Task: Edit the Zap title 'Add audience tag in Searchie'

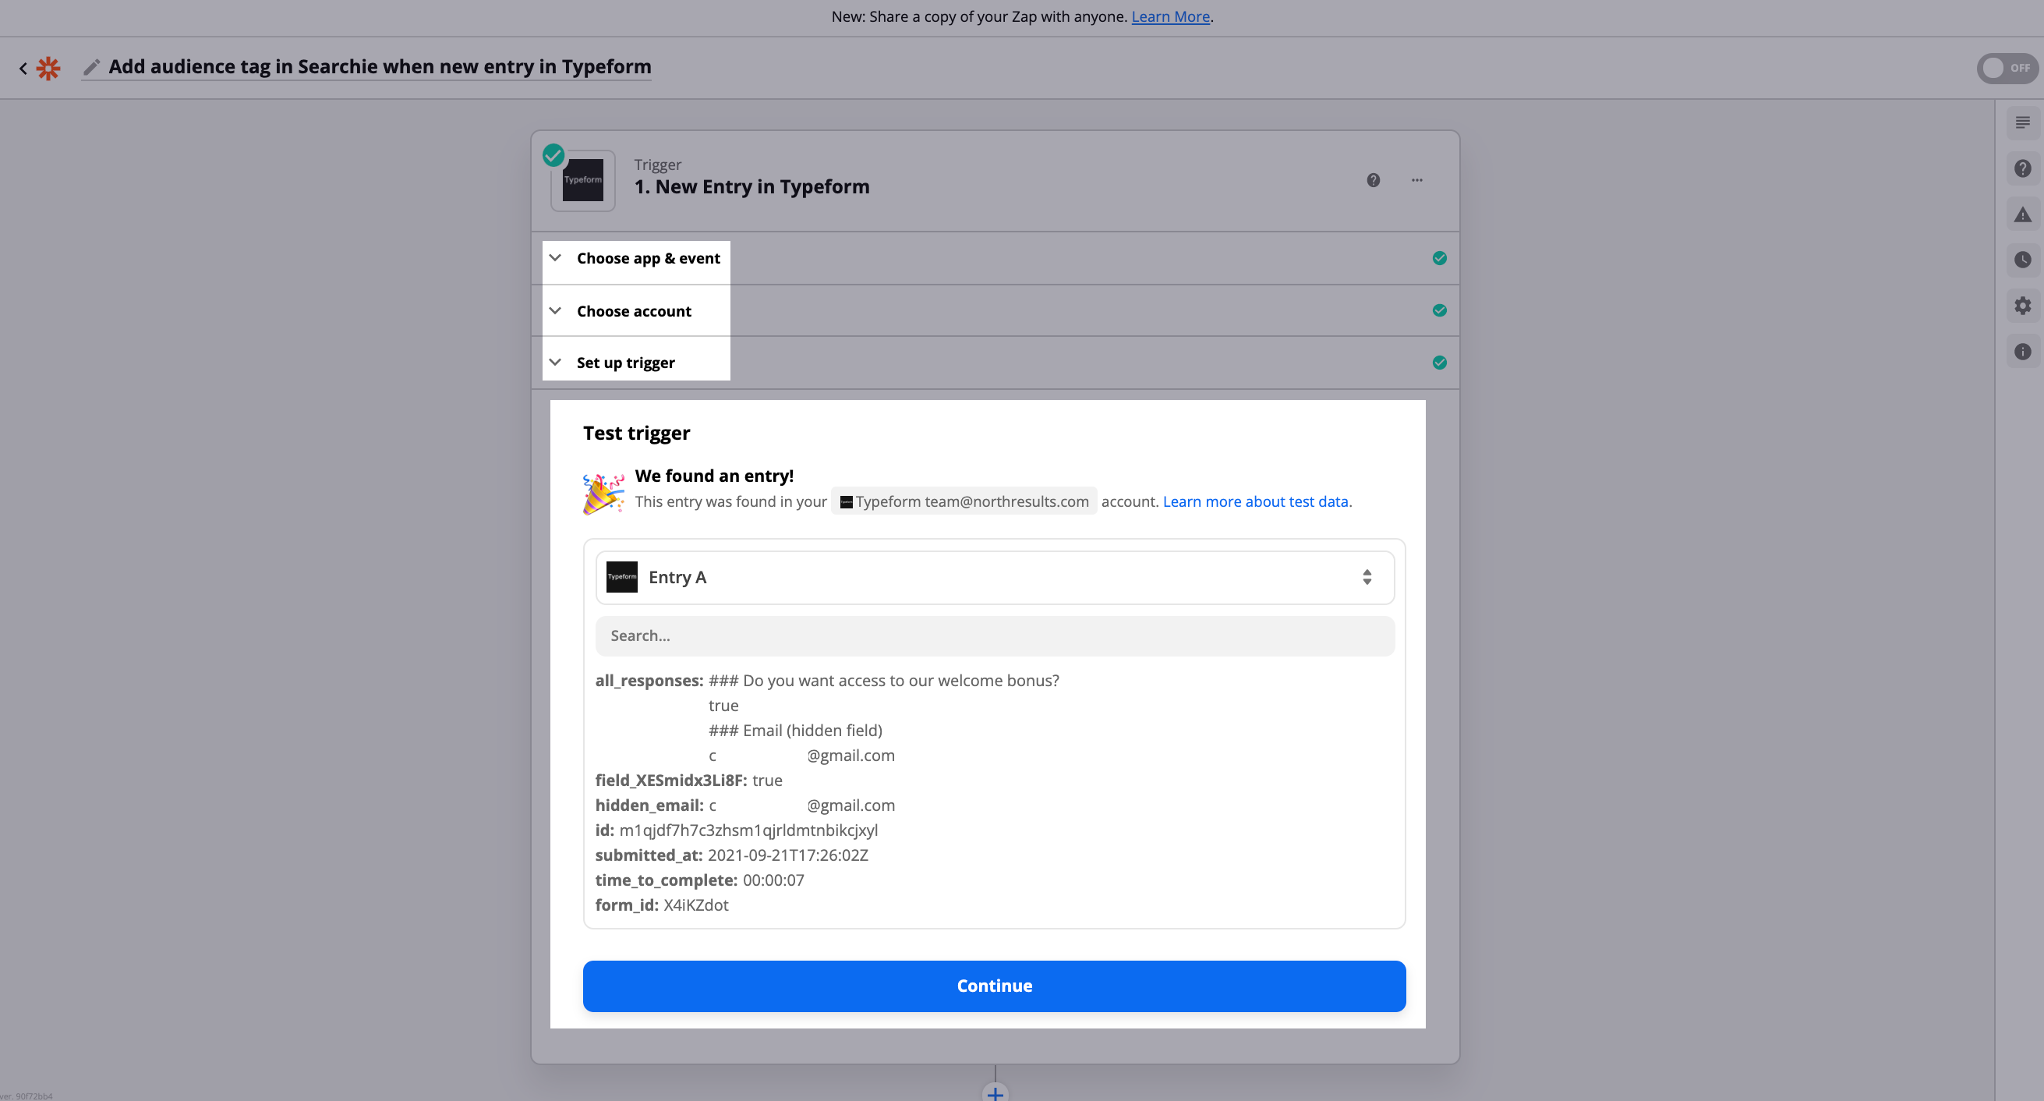Action: pyautogui.click(x=380, y=67)
